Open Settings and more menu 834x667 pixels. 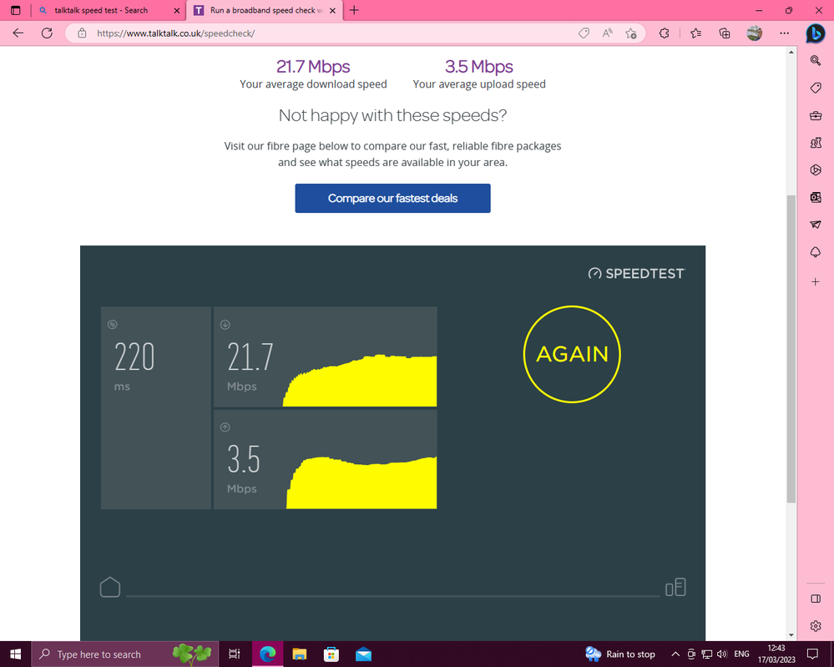coord(784,33)
